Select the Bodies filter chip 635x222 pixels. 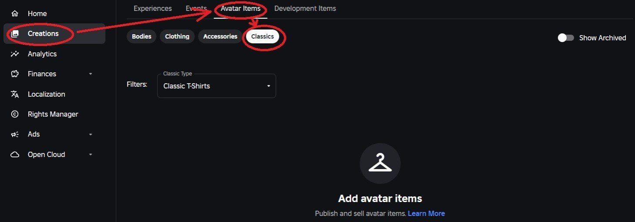(141, 36)
